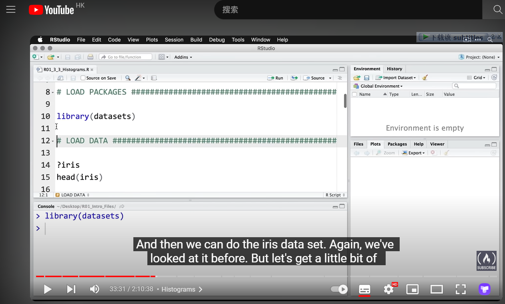Switch to the Files tab

click(x=358, y=144)
